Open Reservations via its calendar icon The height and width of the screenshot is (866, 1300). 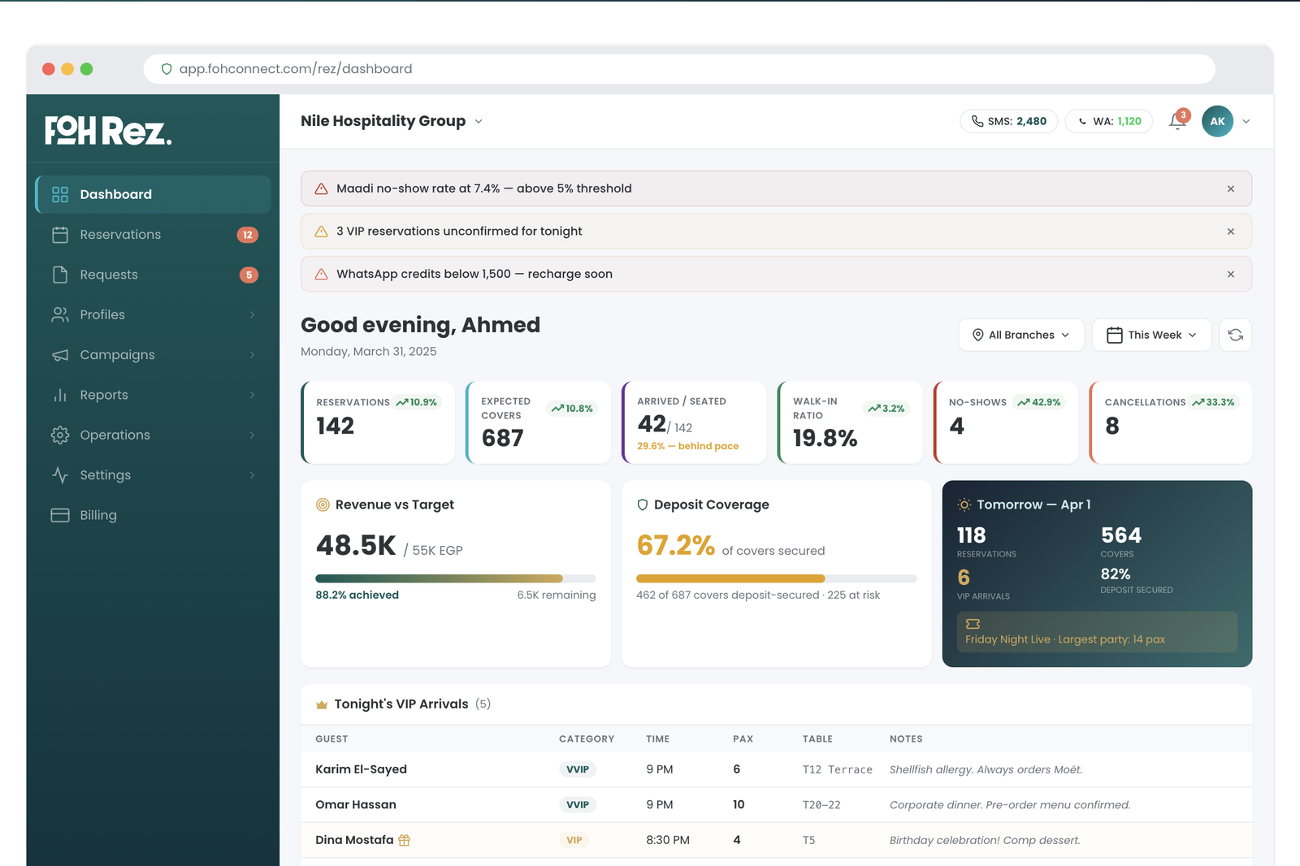[x=60, y=234]
